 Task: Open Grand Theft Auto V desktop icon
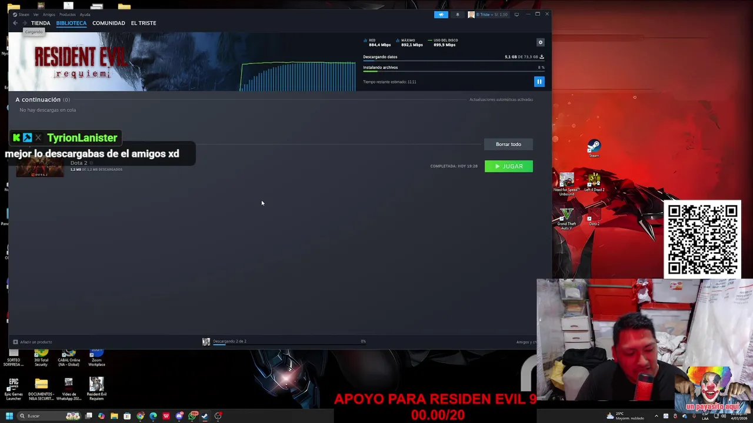tap(567, 218)
